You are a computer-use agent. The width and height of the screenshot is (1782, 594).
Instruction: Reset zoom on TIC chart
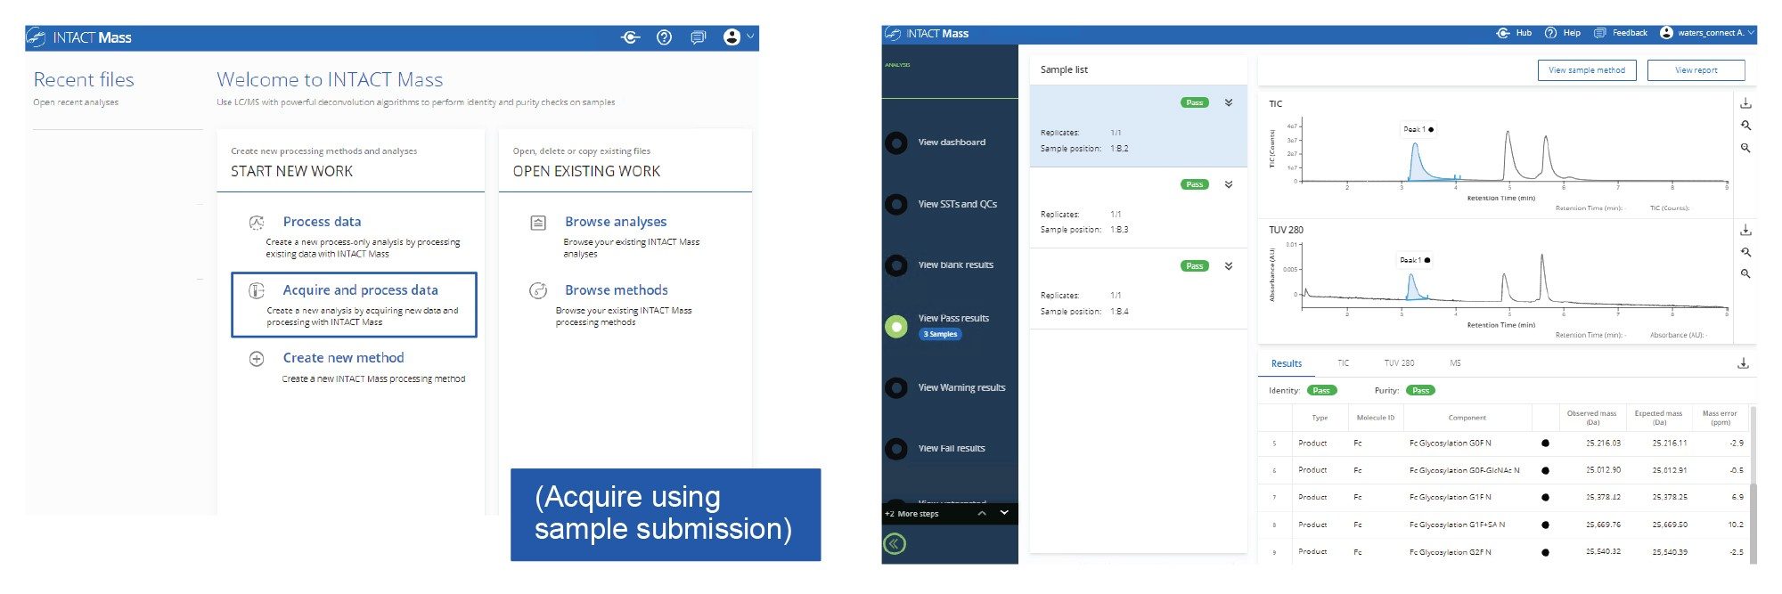tap(1745, 126)
